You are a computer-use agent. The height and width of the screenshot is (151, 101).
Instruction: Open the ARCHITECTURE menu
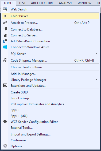(x=42, y=3)
